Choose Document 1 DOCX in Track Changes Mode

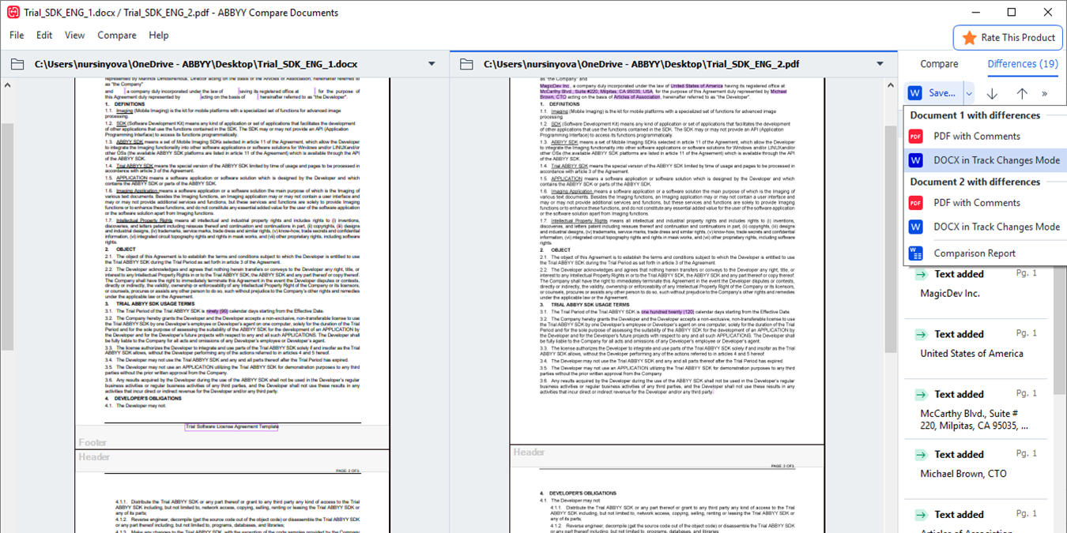(x=985, y=160)
